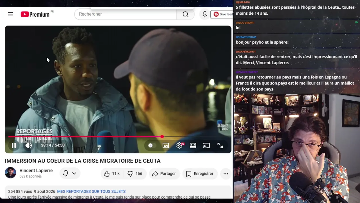Click the @SEBASTIEN1806 chat username

coord(246,37)
